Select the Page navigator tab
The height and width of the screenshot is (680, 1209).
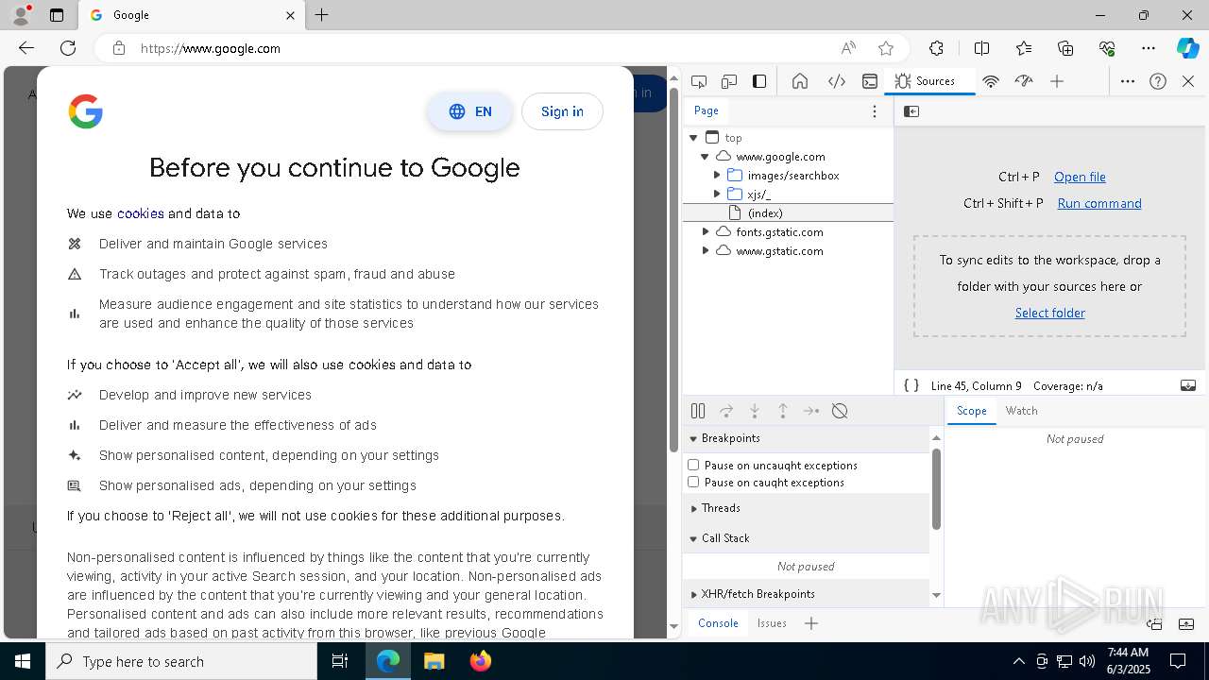click(707, 110)
